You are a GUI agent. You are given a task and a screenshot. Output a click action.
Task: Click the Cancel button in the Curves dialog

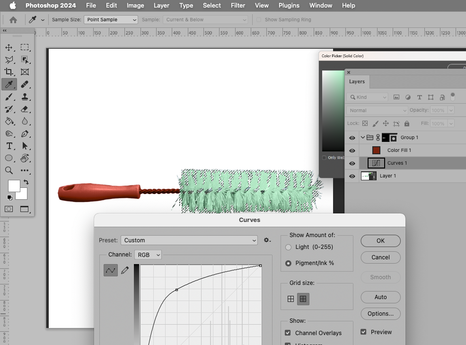click(x=380, y=257)
